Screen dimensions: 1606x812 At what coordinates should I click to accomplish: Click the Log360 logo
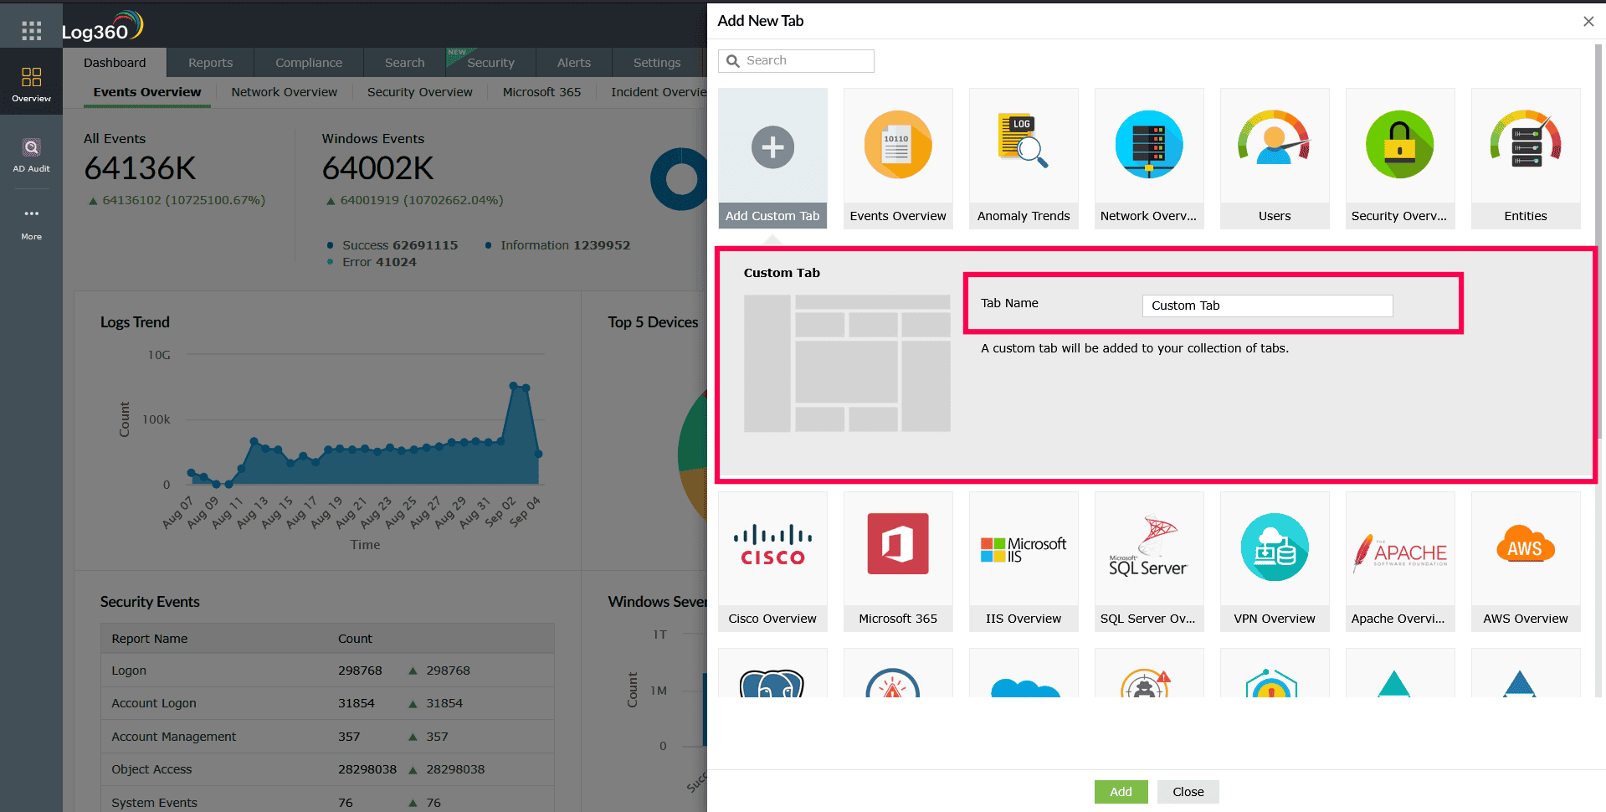coord(102,26)
